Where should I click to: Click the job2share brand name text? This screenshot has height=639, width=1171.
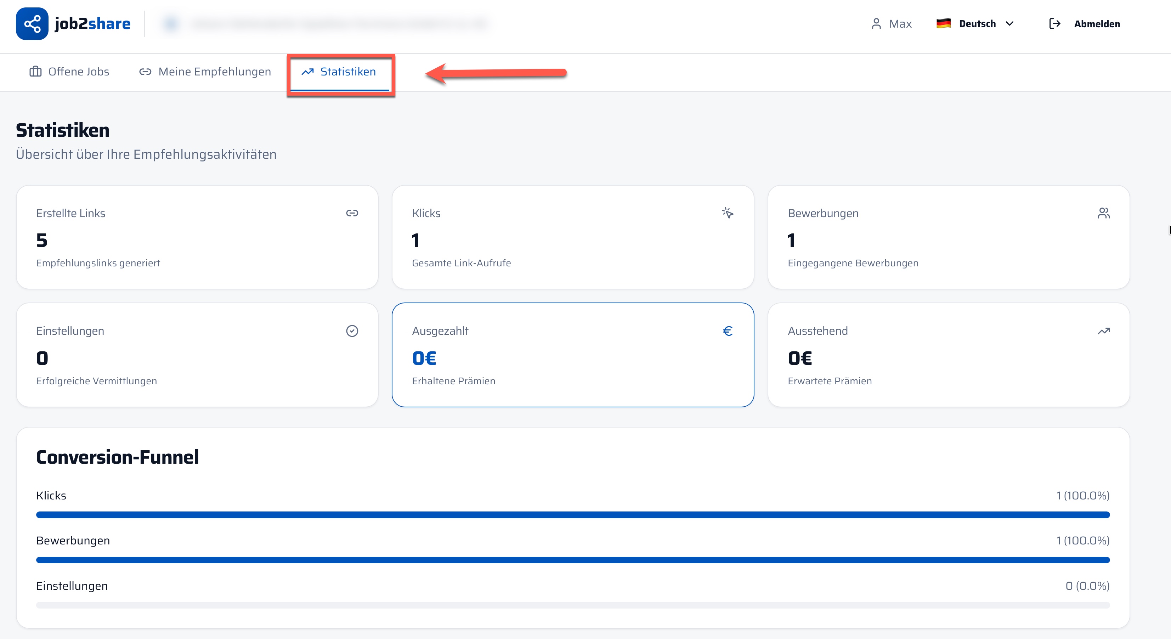click(92, 24)
